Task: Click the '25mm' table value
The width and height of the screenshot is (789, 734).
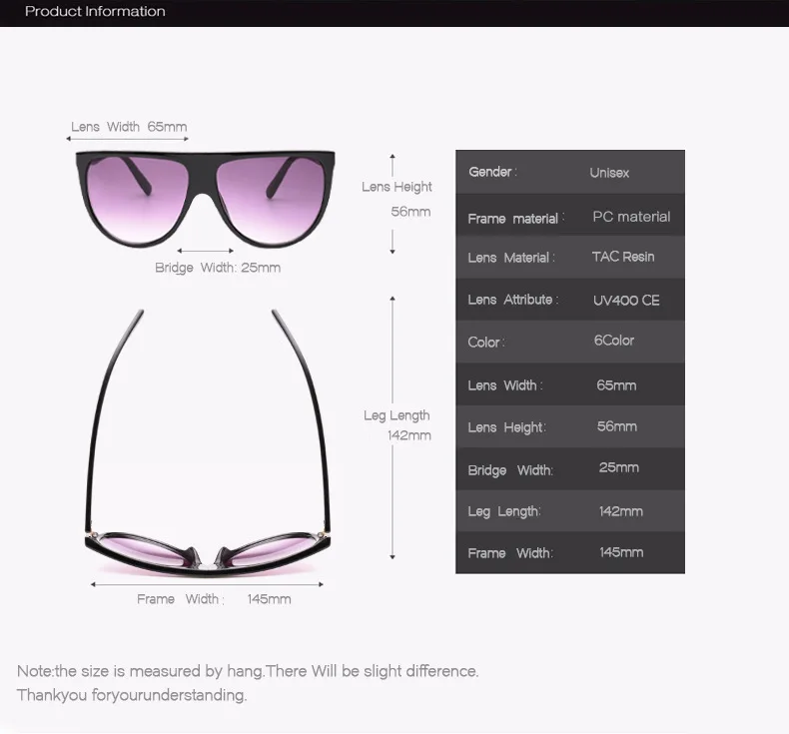Action: [x=619, y=467]
